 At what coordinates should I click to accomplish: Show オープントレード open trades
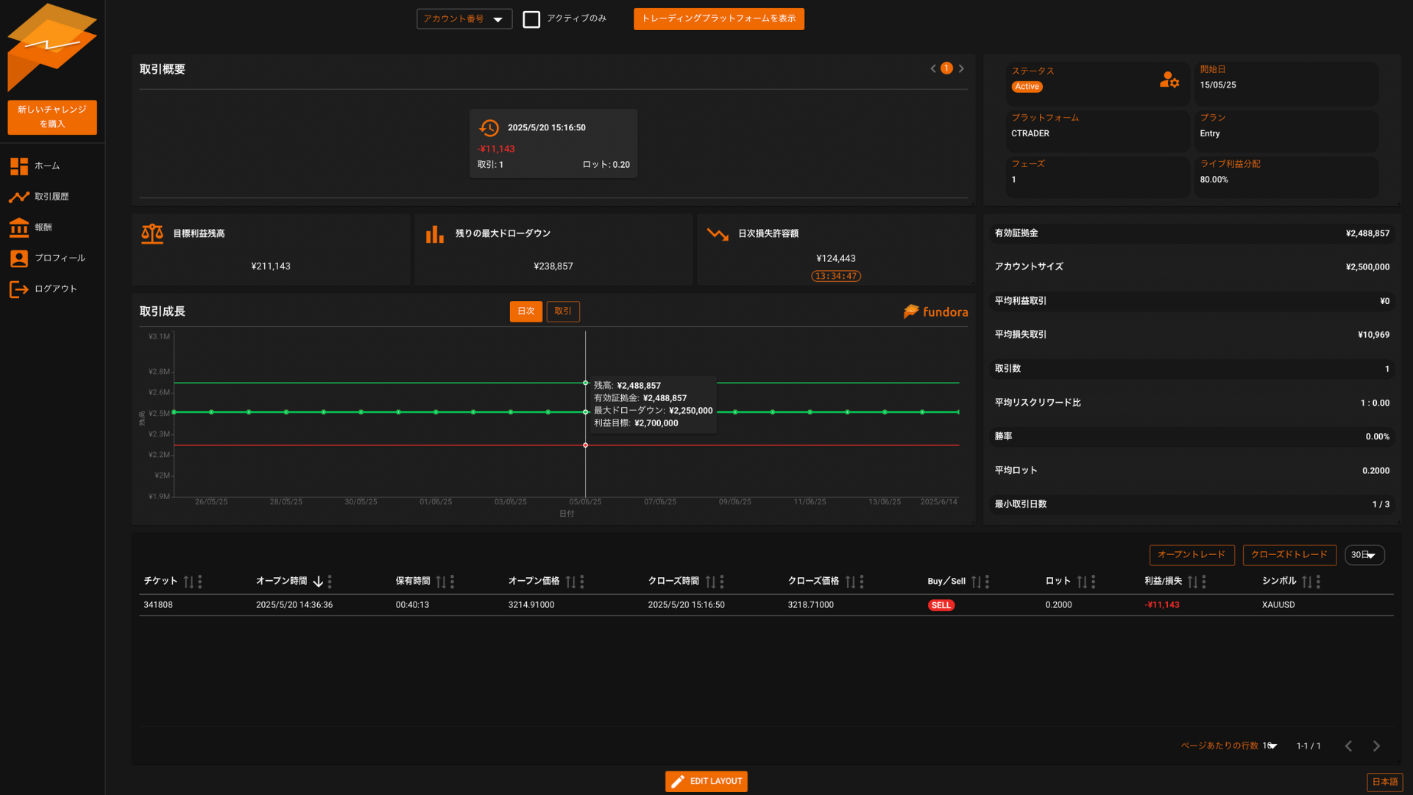pos(1191,555)
